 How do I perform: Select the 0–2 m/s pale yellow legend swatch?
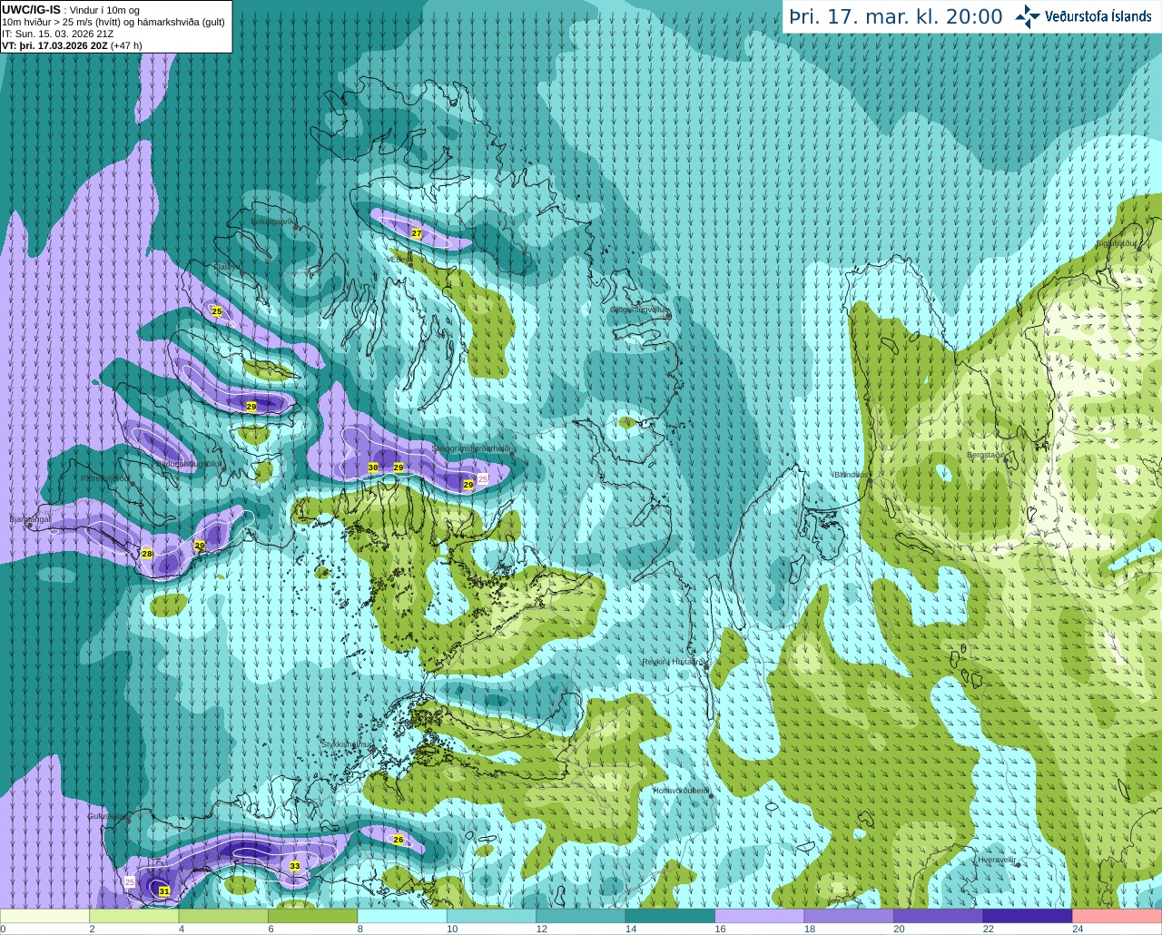coord(45,916)
